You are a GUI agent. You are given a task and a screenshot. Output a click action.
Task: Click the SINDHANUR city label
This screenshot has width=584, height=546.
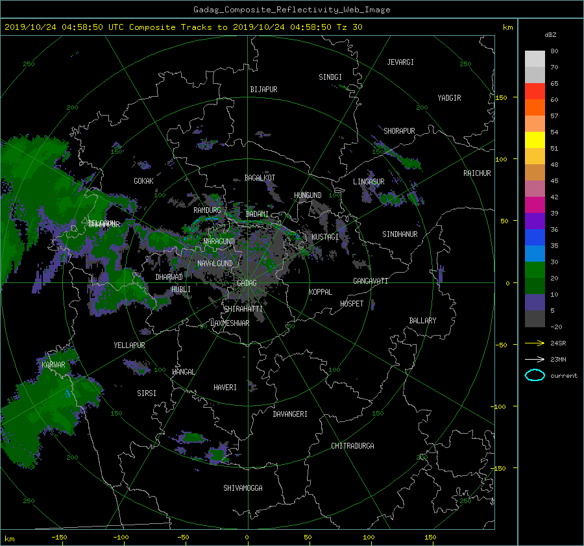400,234
